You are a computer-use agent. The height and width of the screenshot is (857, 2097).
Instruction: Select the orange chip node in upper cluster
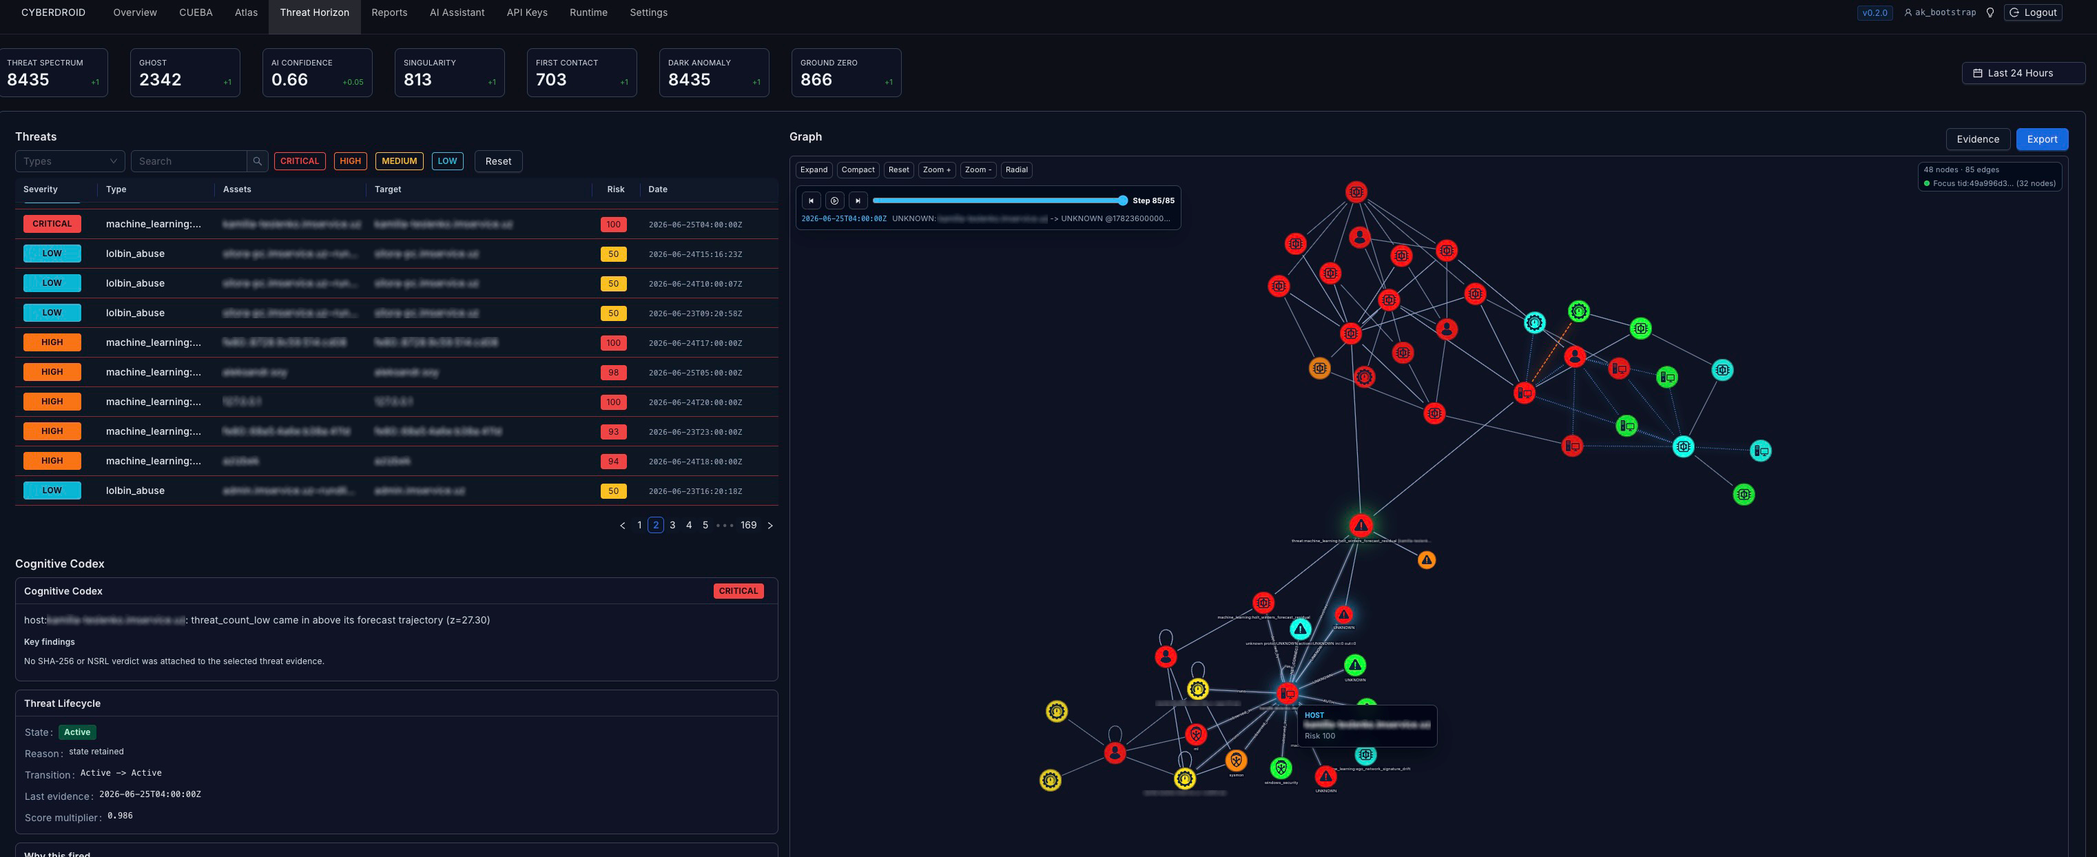pos(1319,368)
